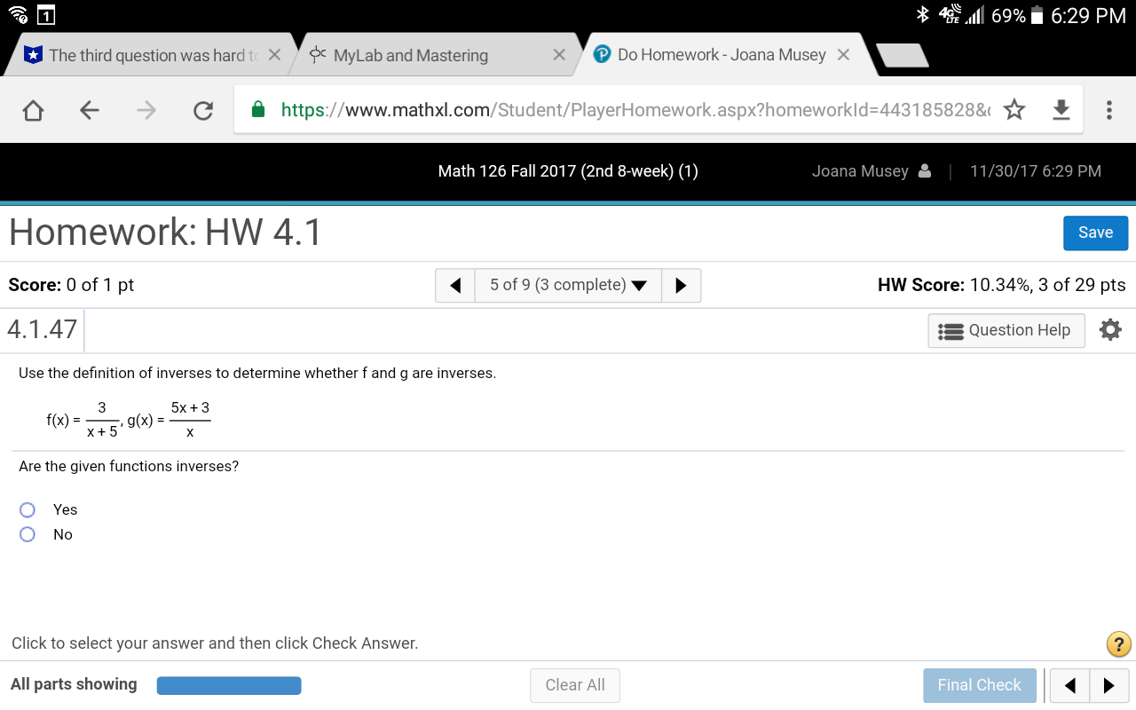Click the Clear All button
The width and height of the screenshot is (1136, 710).
[575, 685]
